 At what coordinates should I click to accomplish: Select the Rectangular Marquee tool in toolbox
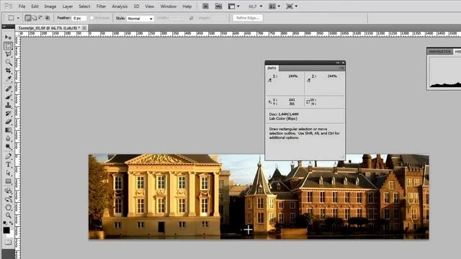(8, 46)
